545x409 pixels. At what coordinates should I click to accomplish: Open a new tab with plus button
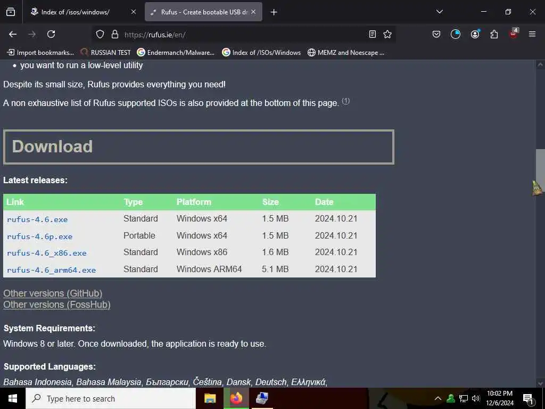pos(274,12)
